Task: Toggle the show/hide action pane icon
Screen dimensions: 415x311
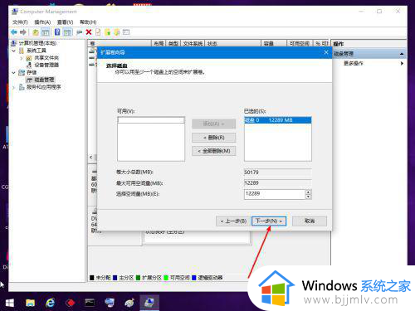Action: click(x=67, y=32)
